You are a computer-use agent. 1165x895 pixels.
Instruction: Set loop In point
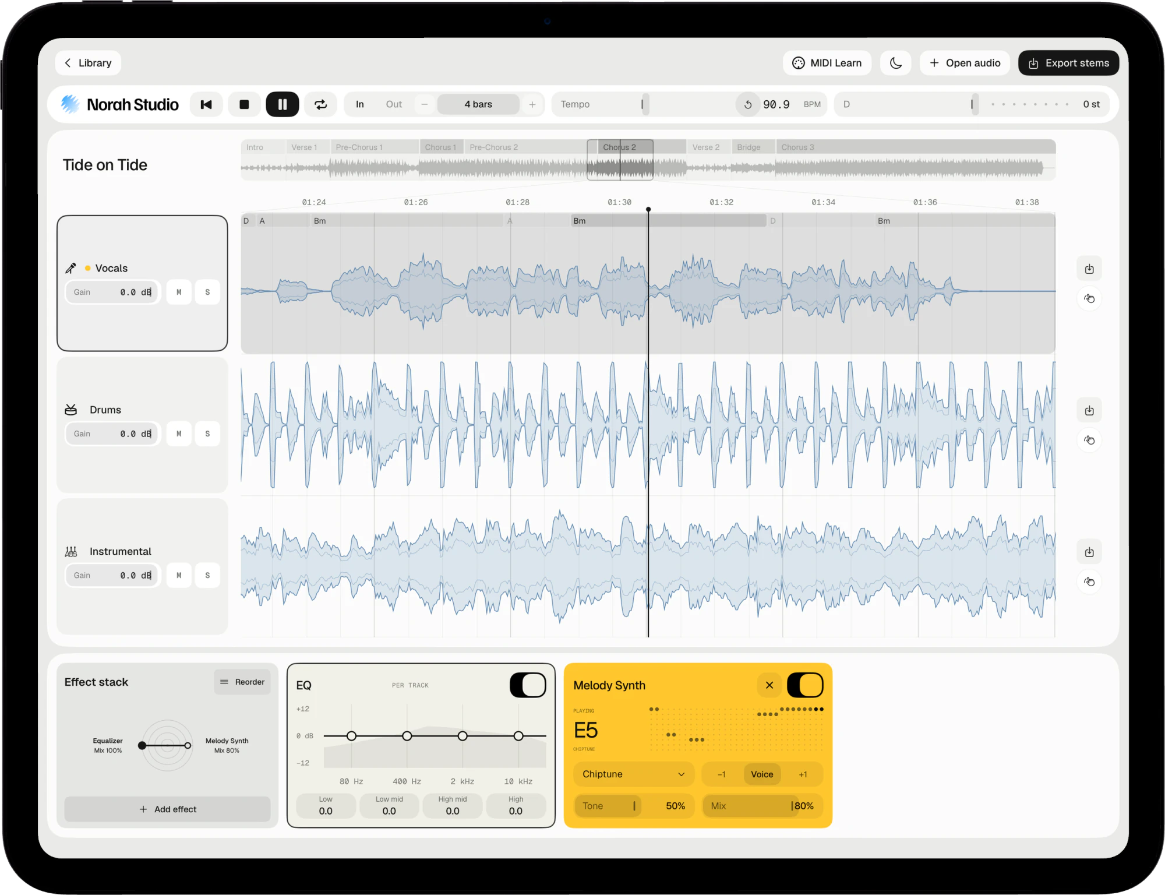pos(360,104)
